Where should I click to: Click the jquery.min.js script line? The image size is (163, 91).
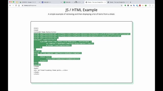tap(77, 36)
